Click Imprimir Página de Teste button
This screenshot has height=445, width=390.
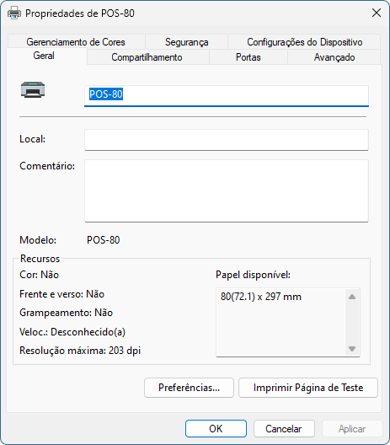coord(308,388)
